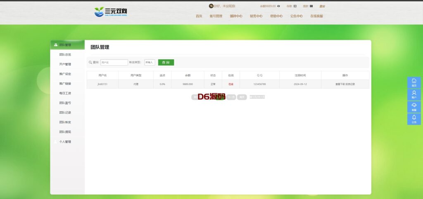
Task: Click the QQ number 123456789 cell
Action: click(x=259, y=84)
